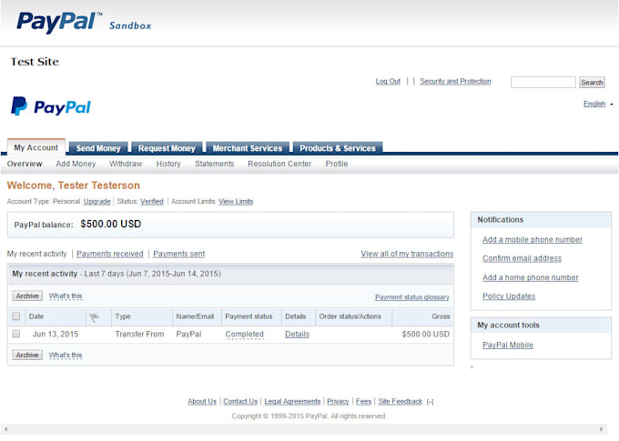Click the PayPal Sandbox logo
This screenshot has height=441, width=619.
(84, 22)
